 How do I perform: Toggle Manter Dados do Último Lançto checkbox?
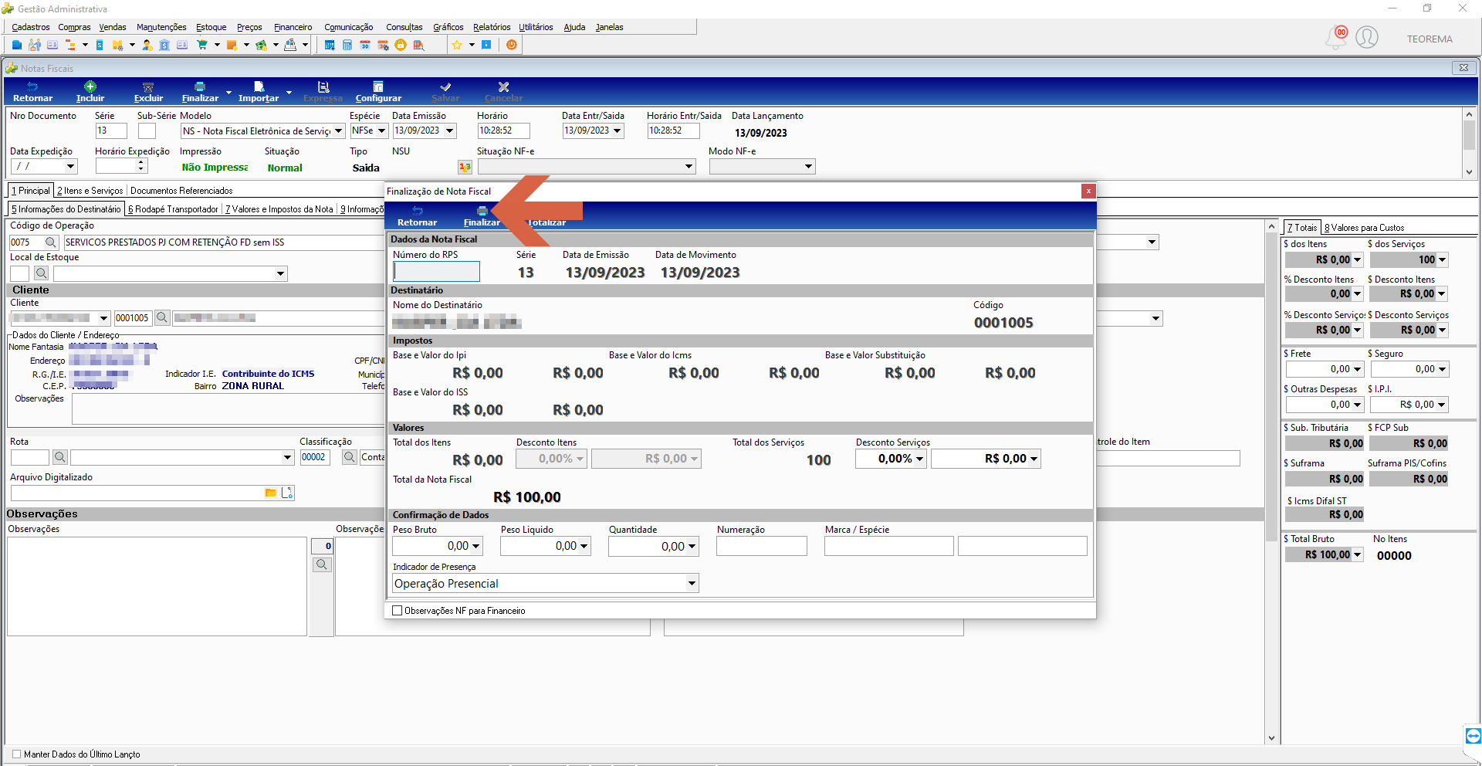[17, 754]
